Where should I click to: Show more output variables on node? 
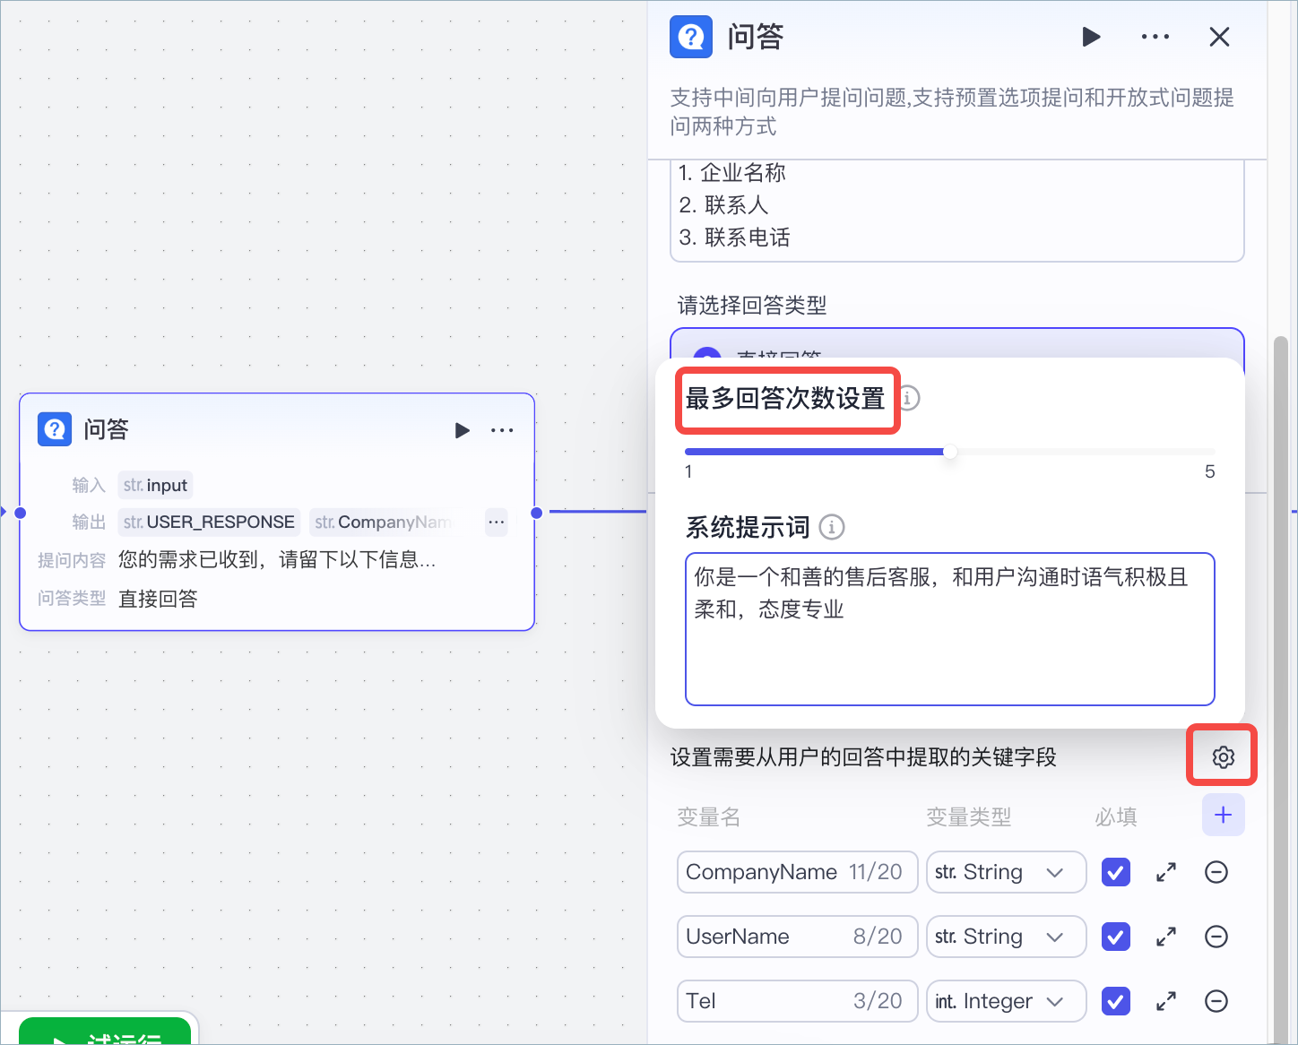[x=497, y=522]
